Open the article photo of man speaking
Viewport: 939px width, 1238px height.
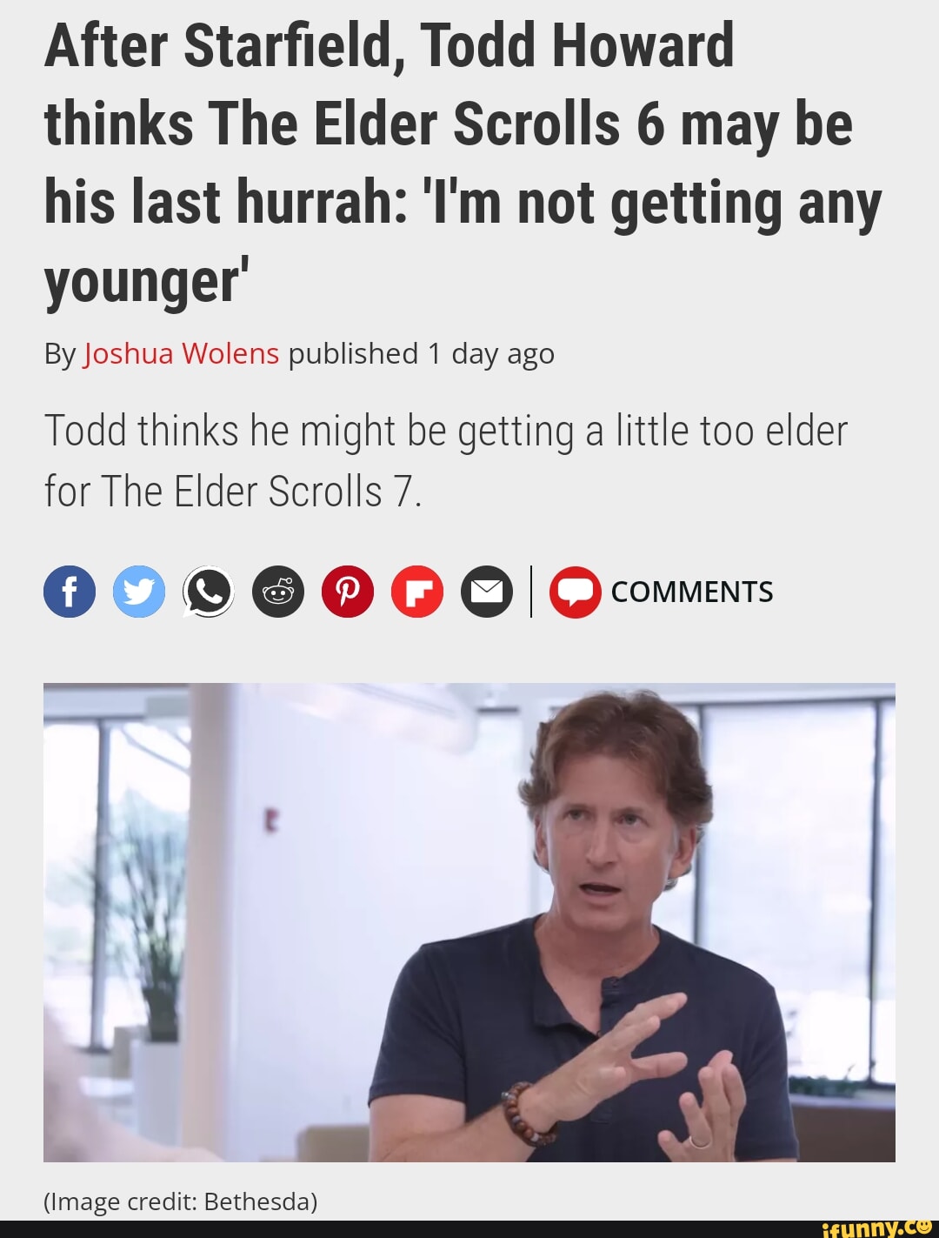[469, 922]
